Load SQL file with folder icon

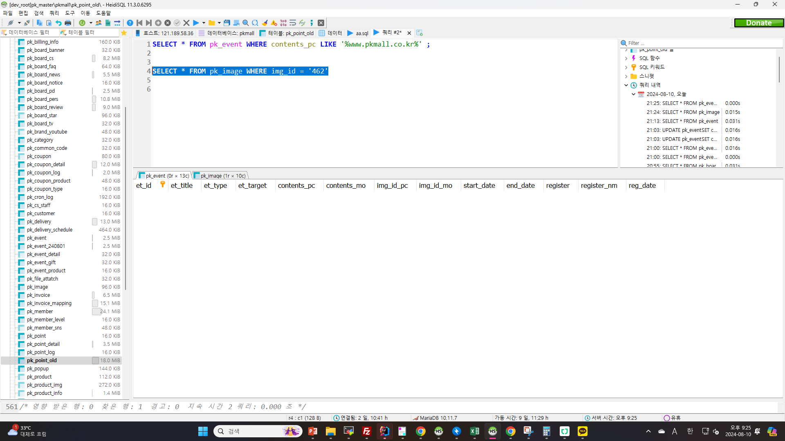211,23
